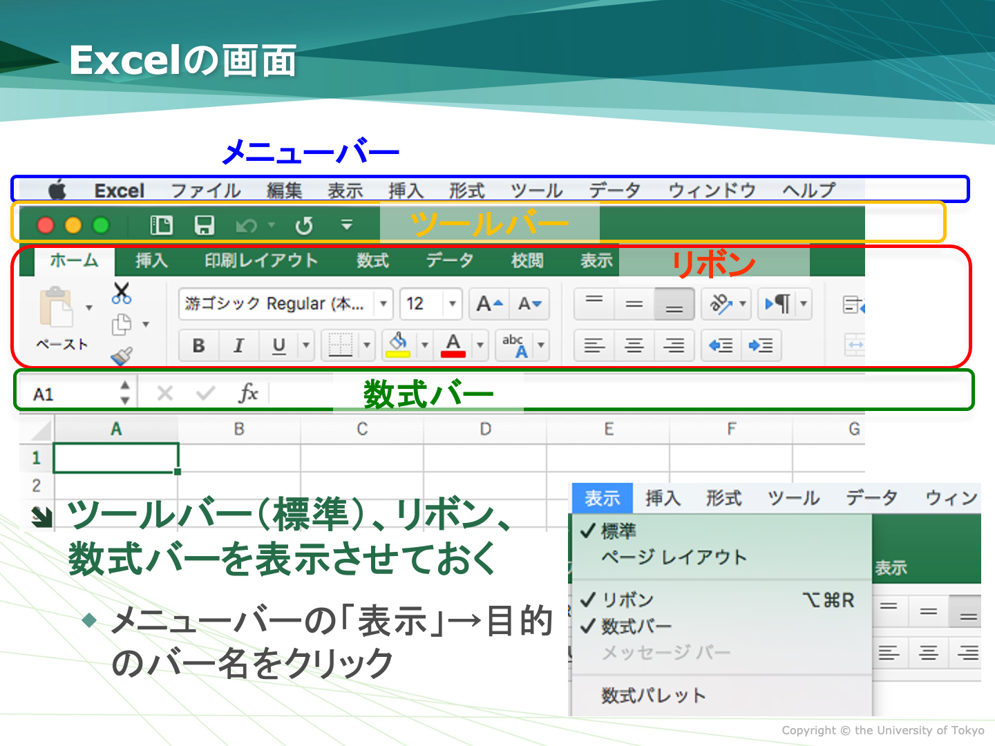The image size is (995, 746).
Task: Open the borders dropdown arrow
Action: (x=367, y=345)
